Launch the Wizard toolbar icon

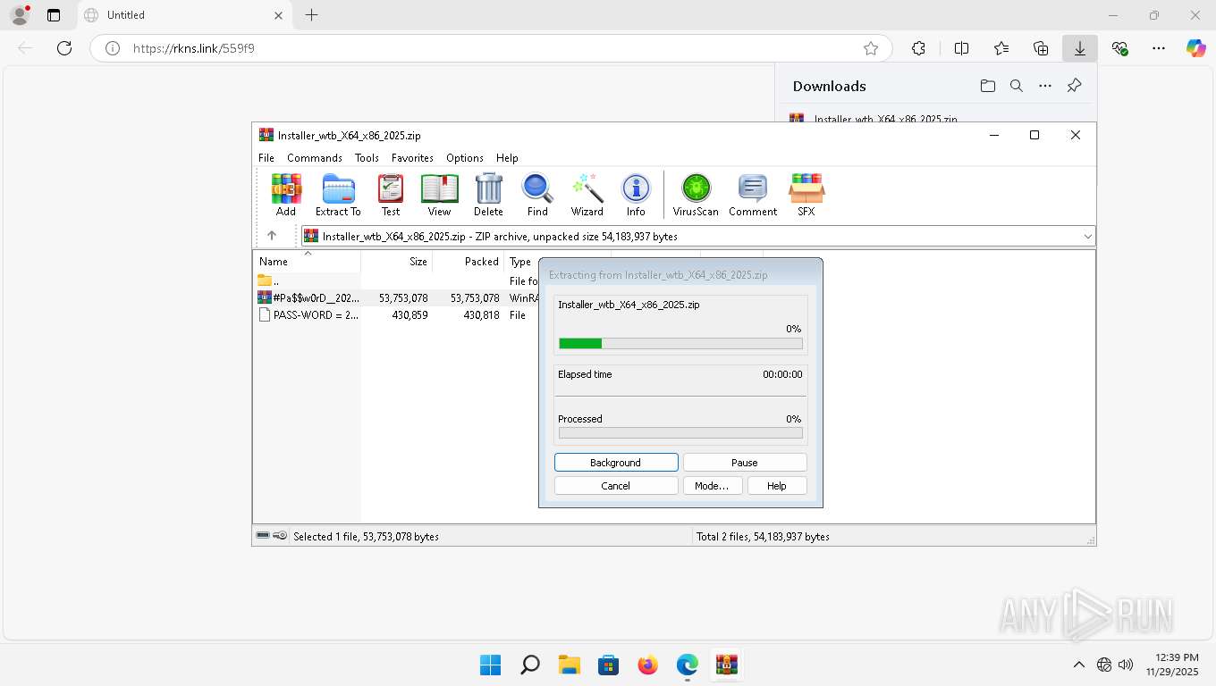click(587, 195)
